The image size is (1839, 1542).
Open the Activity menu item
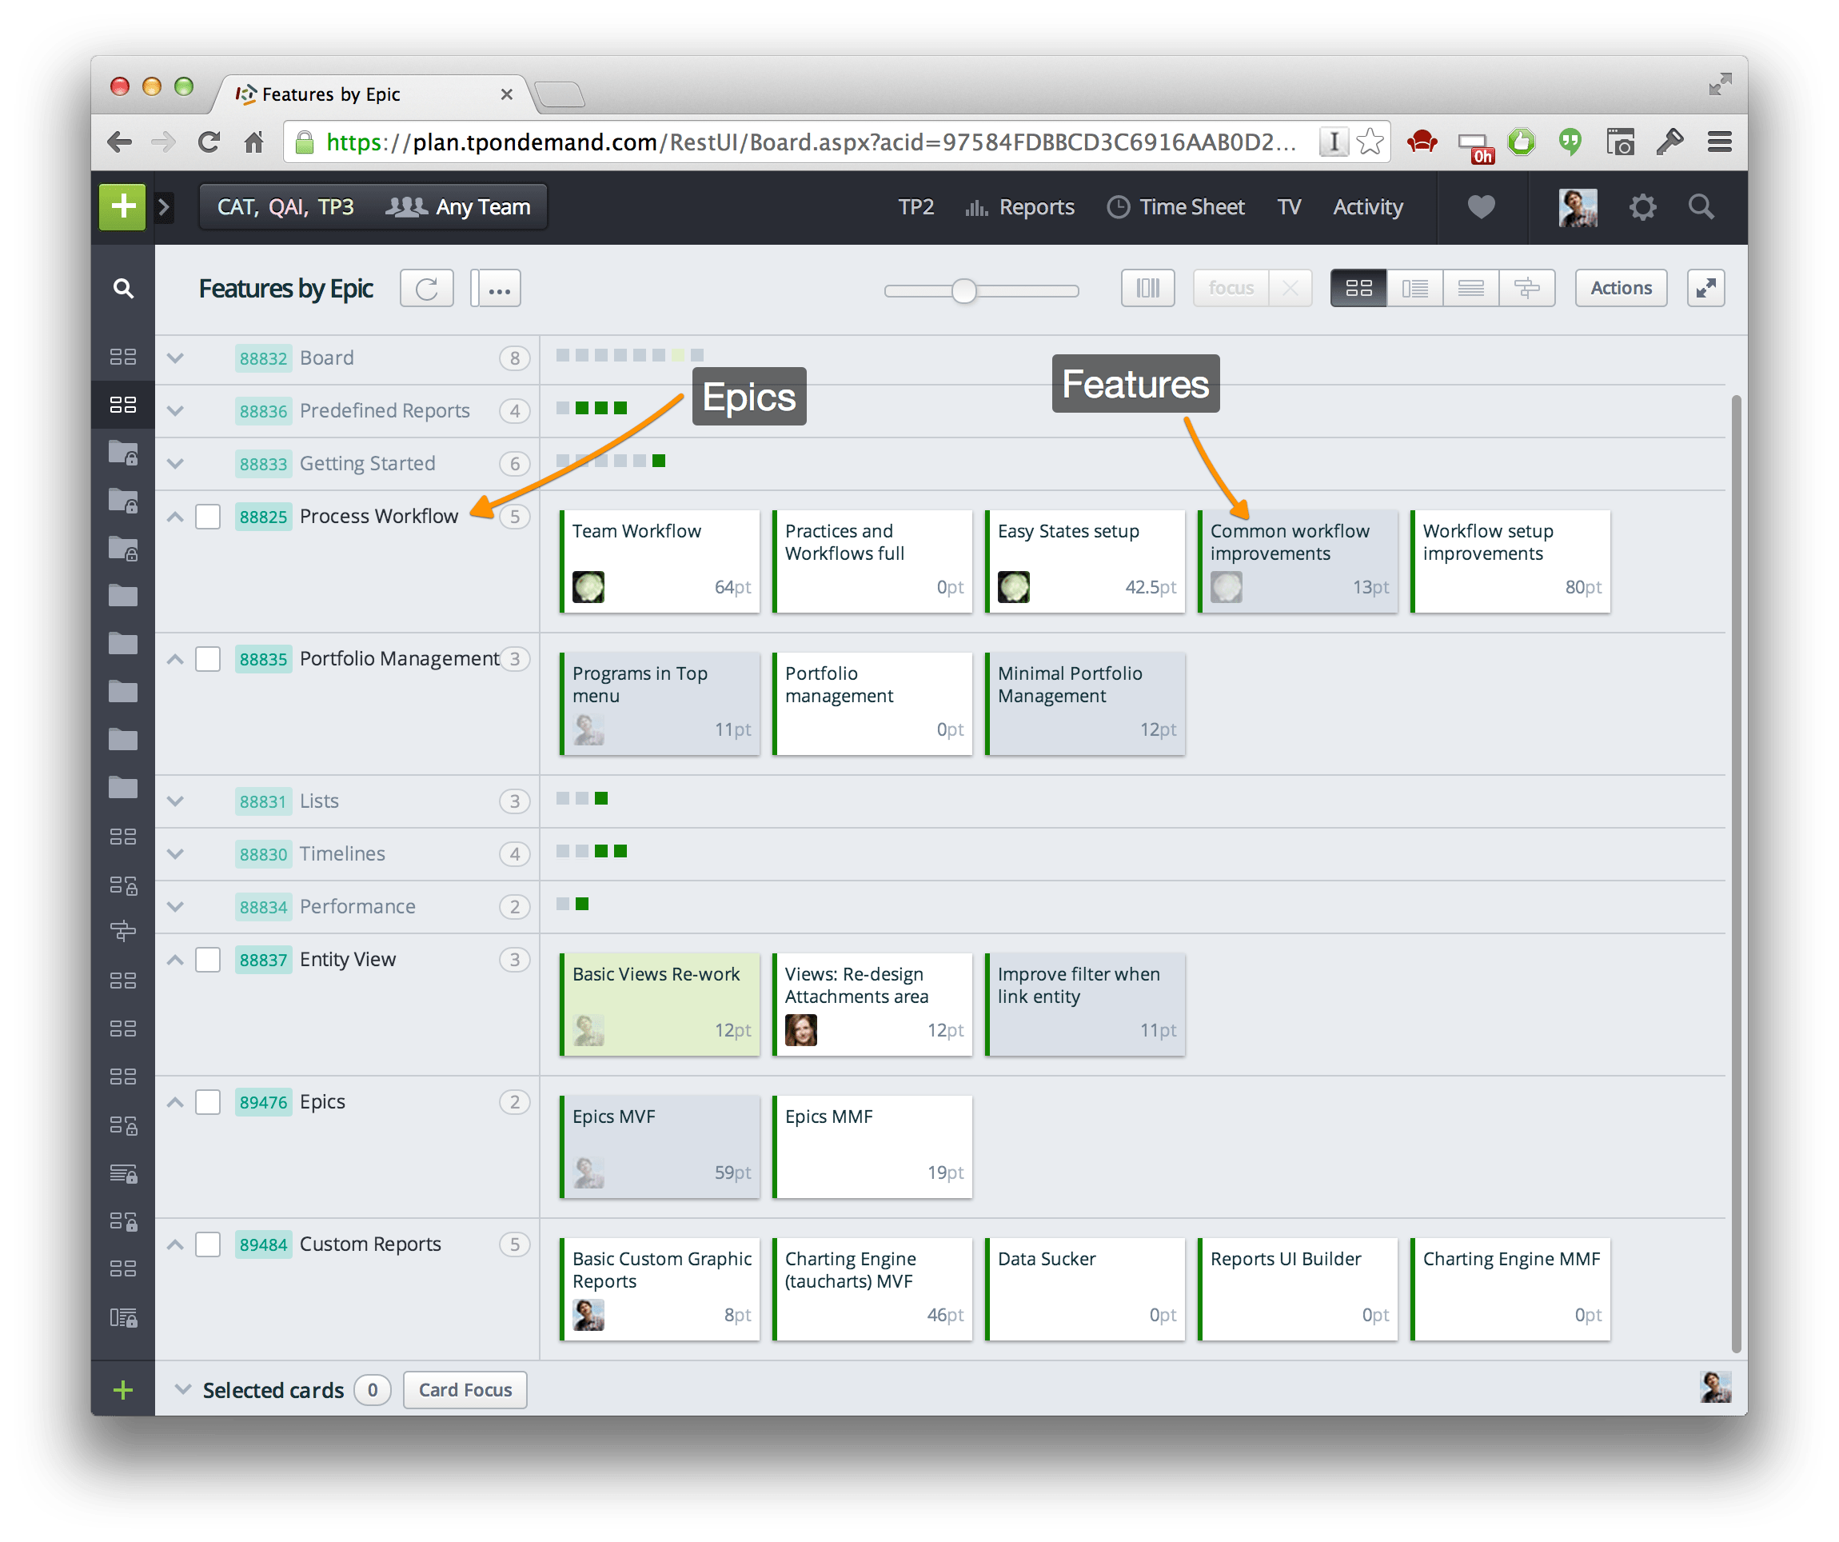[1367, 207]
